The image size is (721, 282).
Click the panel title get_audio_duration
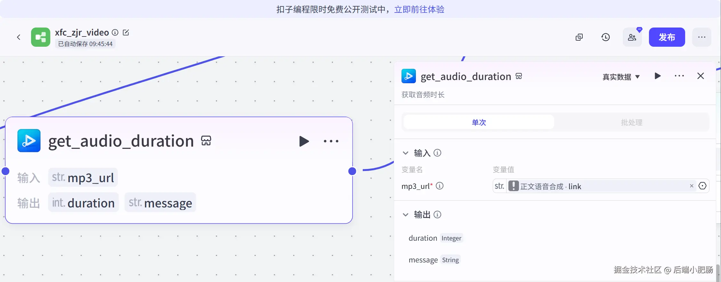[466, 77]
